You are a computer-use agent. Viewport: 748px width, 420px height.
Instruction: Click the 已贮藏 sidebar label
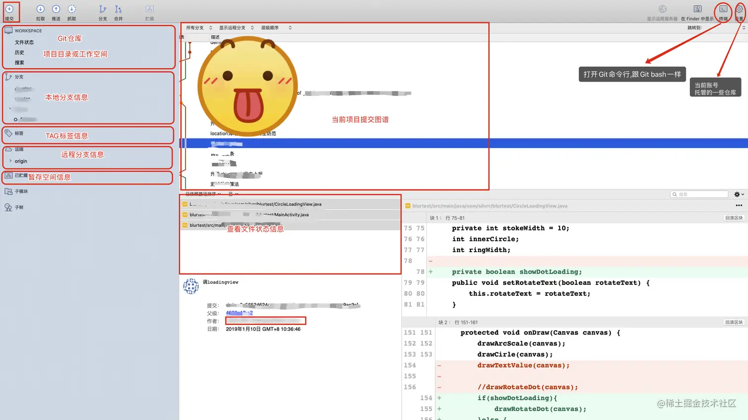pyautogui.click(x=21, y=175)
